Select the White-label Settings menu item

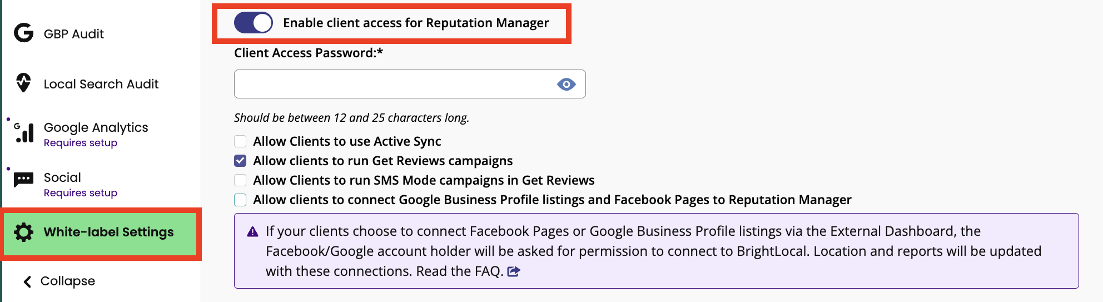(x=100, y=234)
